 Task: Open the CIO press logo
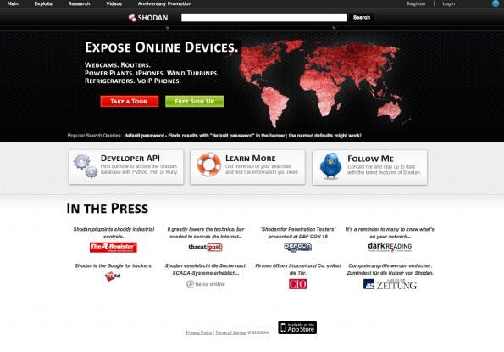pos(297,284)
